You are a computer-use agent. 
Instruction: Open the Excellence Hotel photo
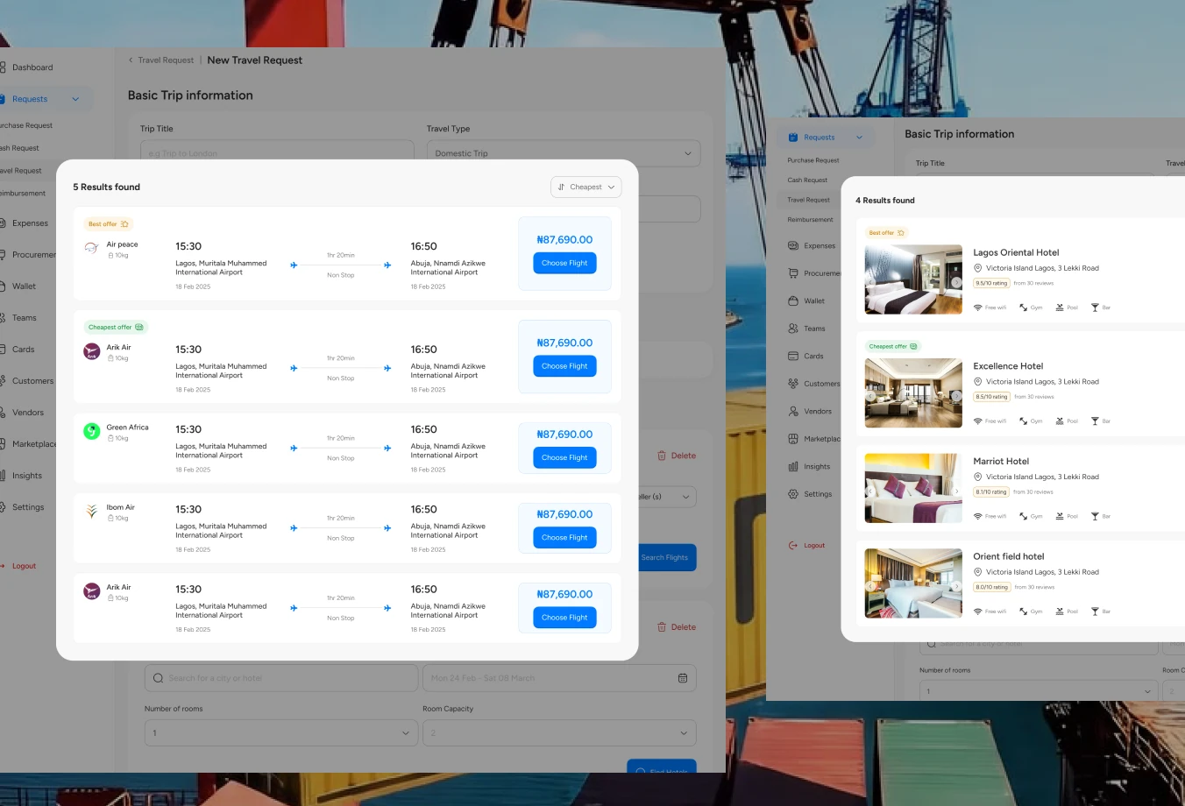913,393
